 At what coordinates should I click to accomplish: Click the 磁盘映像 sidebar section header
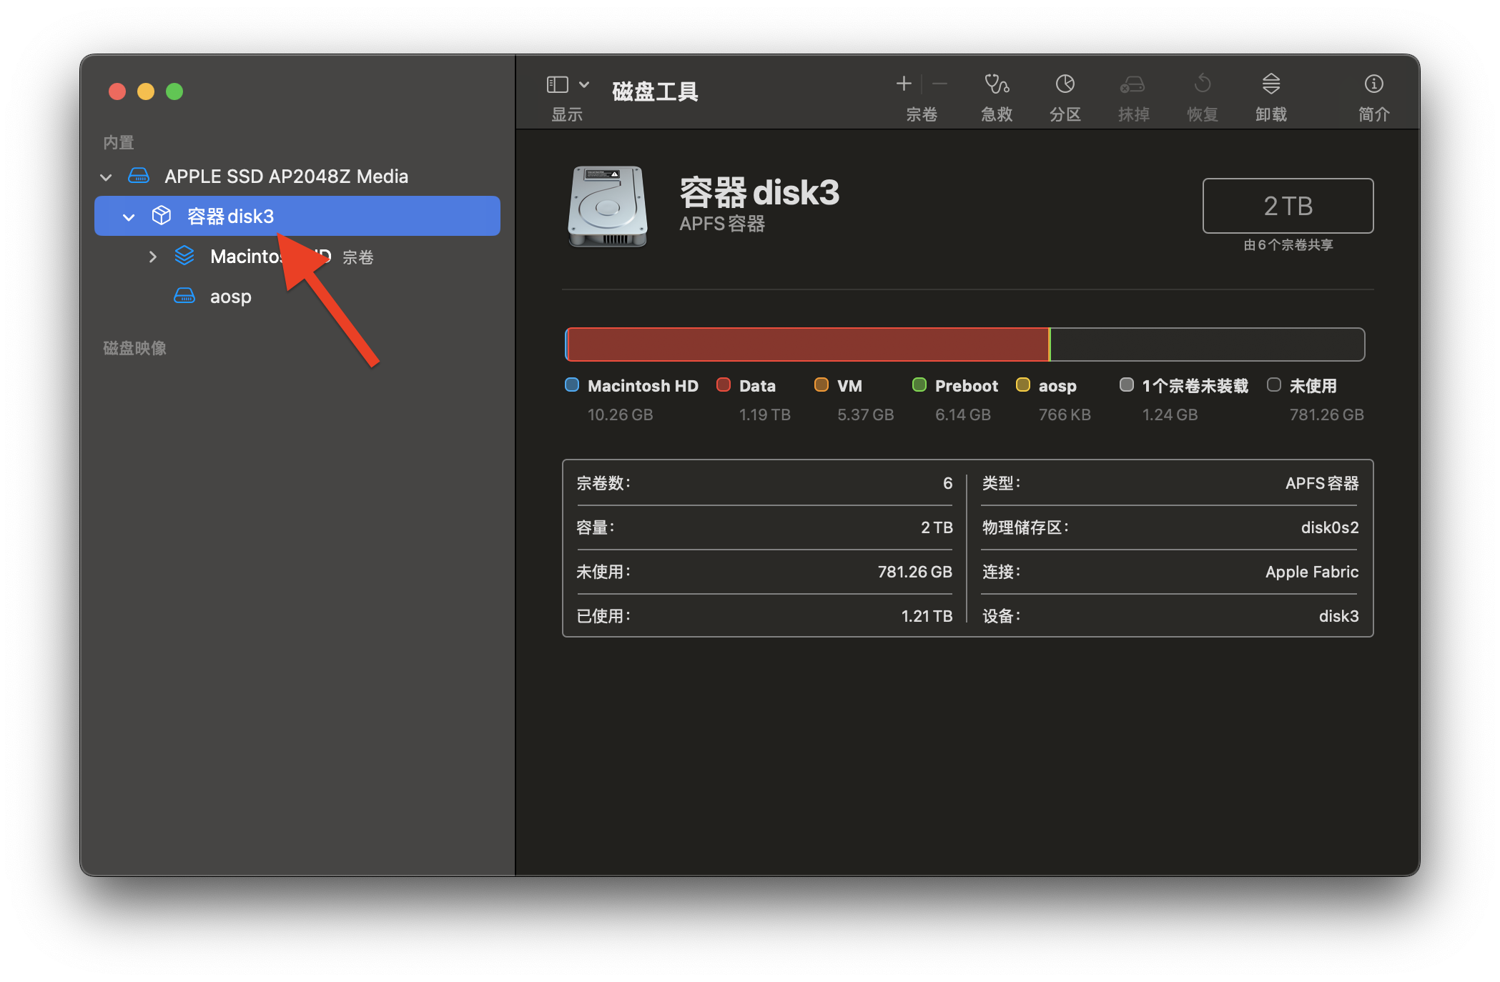134,348
